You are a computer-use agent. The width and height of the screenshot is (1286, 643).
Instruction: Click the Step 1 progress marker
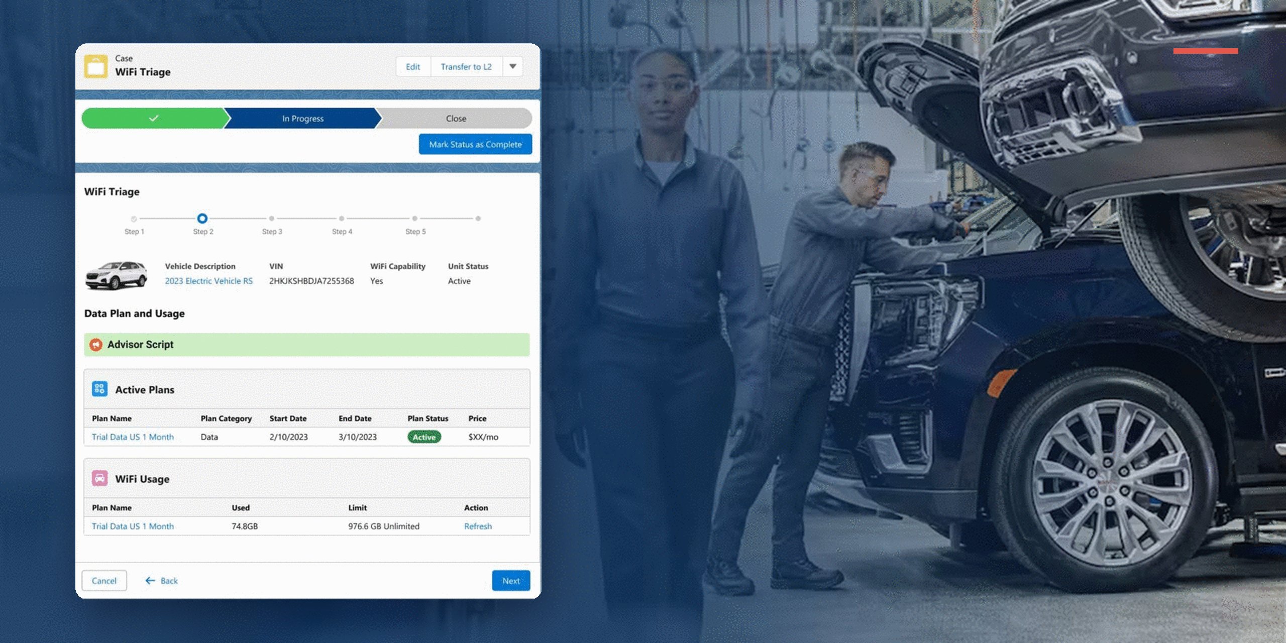click(134, 219)
